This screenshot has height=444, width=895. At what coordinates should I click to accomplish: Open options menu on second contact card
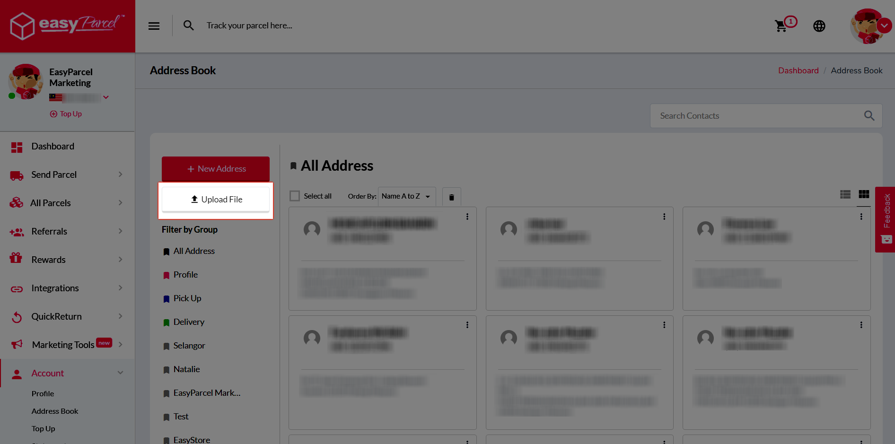[664, 217]
